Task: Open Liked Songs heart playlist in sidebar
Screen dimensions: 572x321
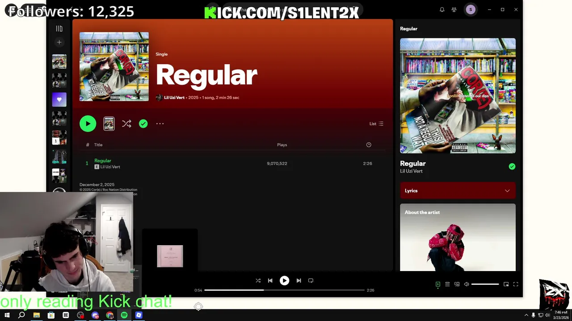Action: [x=59, y=99]
